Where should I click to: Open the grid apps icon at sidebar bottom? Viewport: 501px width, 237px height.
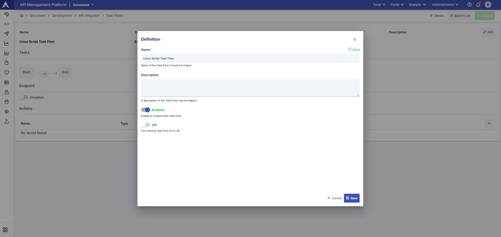point(5,230)
